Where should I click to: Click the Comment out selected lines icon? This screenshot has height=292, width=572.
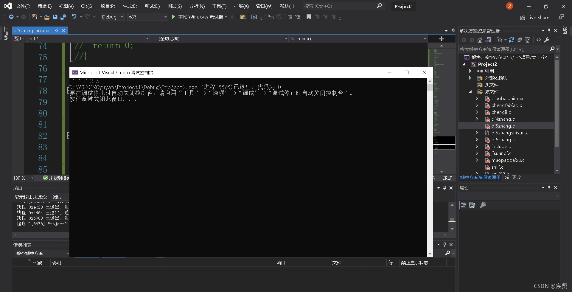click(290, 17)
